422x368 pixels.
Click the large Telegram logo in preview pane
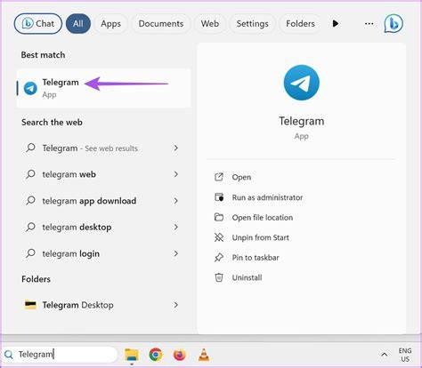(x=302, y=83)
